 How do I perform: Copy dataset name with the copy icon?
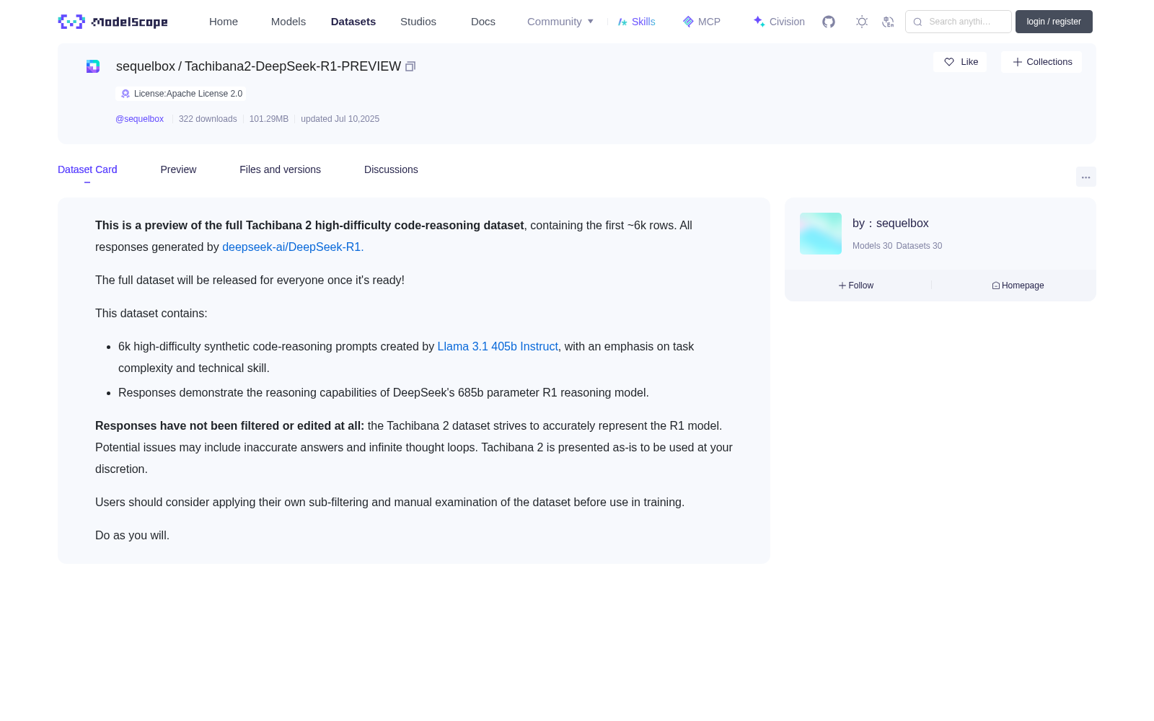tap(410, 66)
